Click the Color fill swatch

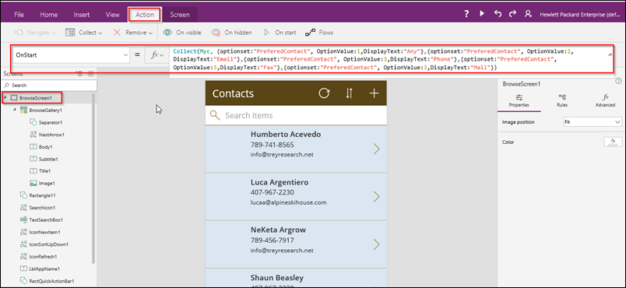[613, 142]
